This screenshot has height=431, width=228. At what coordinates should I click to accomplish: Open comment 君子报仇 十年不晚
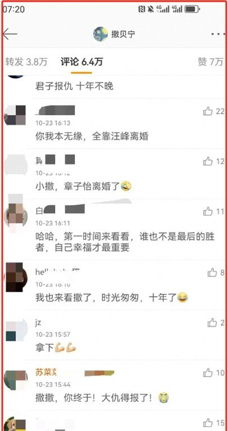pos(74,87)
